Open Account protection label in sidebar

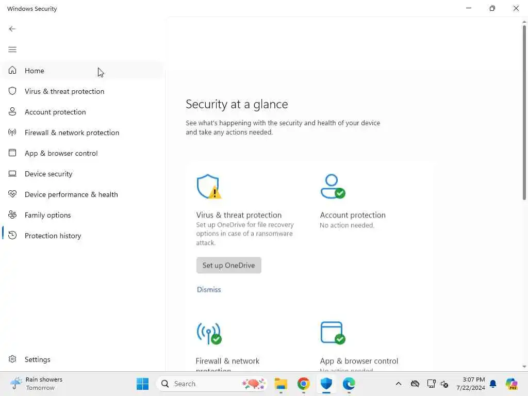55,112
